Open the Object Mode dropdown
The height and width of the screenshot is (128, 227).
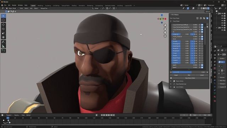12,8
